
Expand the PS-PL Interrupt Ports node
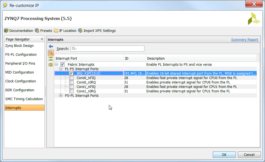click(x=61, y=95)
